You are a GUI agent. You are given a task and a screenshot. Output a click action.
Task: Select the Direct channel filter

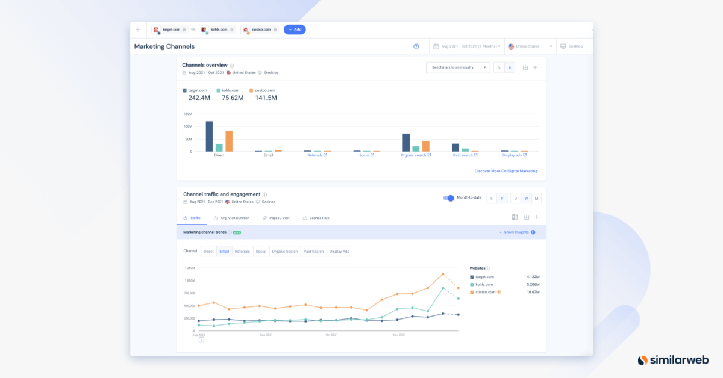point(208,251)
